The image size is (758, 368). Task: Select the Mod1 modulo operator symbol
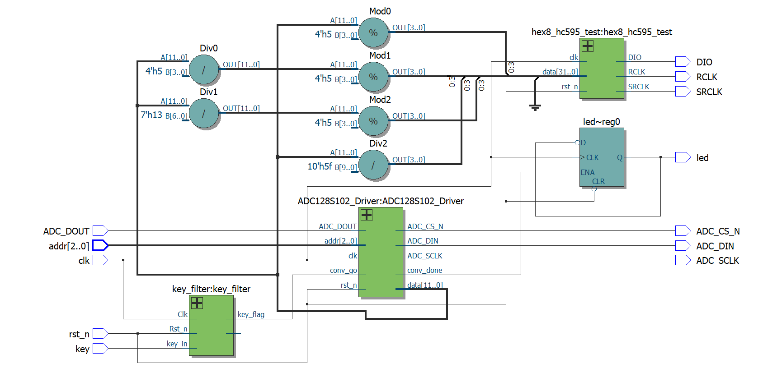(x=373, y=77)
